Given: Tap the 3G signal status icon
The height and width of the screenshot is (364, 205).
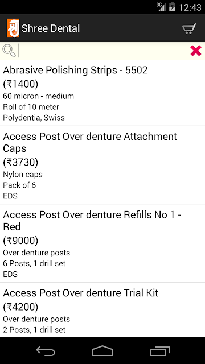Looking at the screenshot, I should (161, 7).
